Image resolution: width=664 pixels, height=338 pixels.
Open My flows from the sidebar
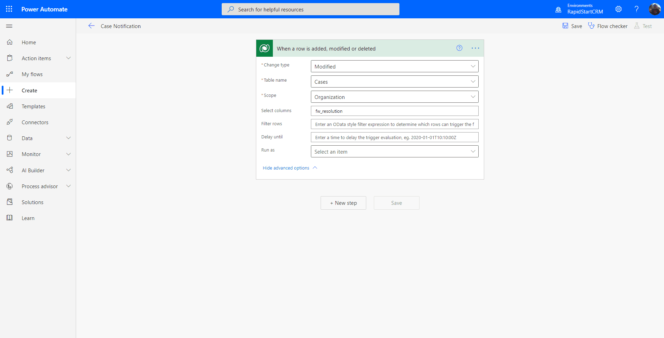click(x=32, y=74)
